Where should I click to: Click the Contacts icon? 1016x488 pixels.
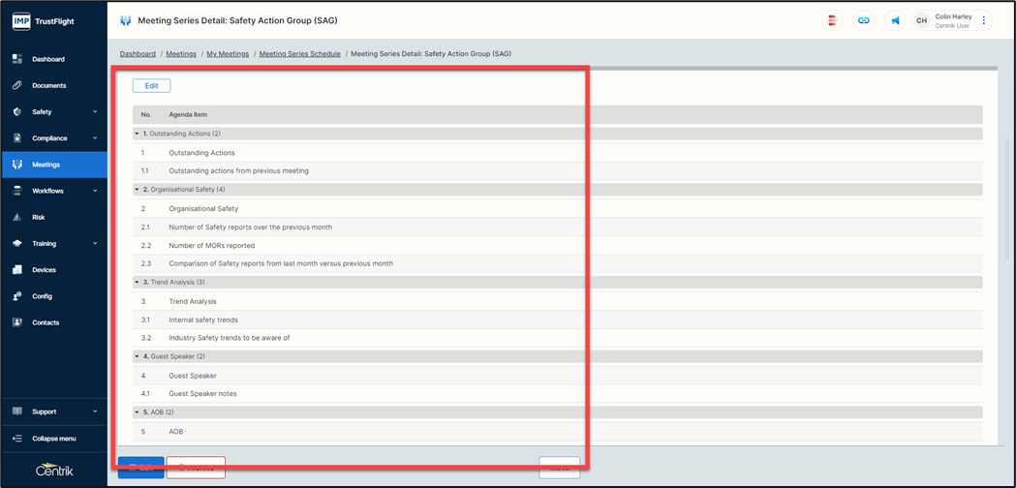click(x=17, y=322)
